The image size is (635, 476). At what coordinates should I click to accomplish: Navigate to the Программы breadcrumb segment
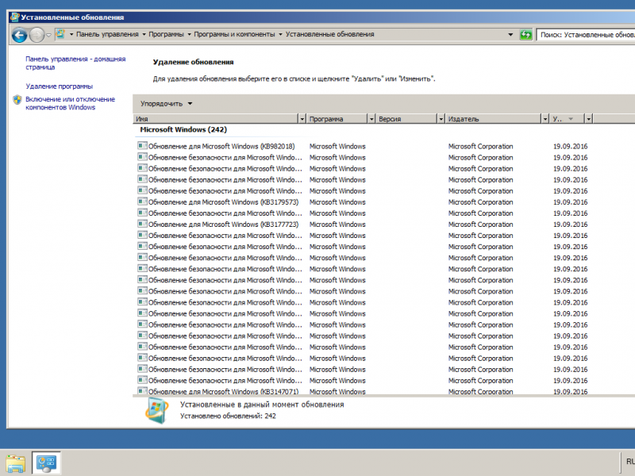[x=166, y=34]
